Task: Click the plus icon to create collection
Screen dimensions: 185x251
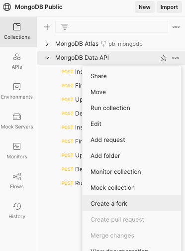Action: (47, 27)
